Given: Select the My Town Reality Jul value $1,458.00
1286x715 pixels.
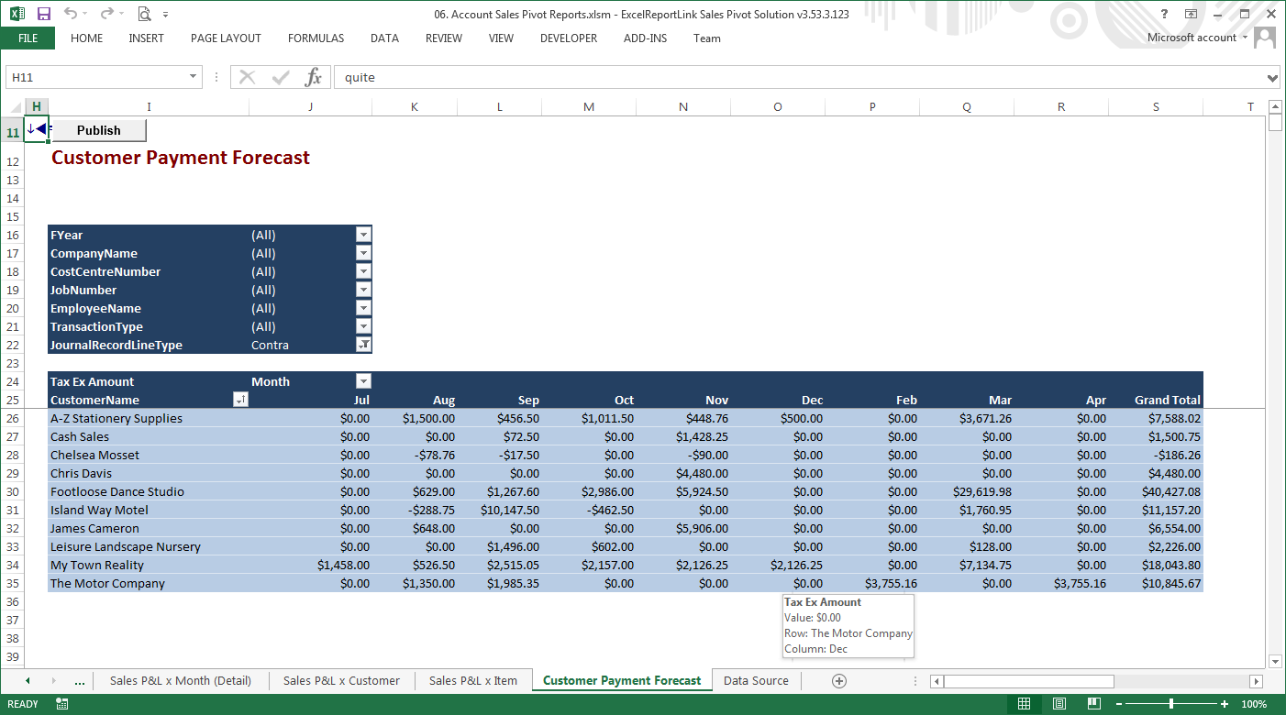Looking at the screenshot, I should tap(310, 565).
